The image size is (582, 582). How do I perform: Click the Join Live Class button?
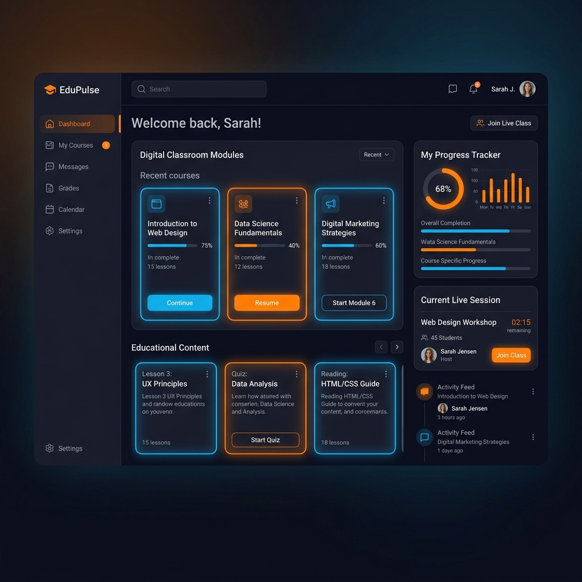click(504, 123)
